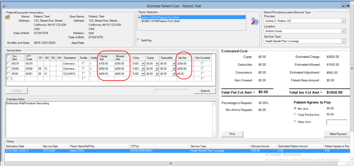The image size is (354, 166).
Task: Click the Payer Name/Self Pay column header
Action: pyautogui.click(x=99, y=146)
